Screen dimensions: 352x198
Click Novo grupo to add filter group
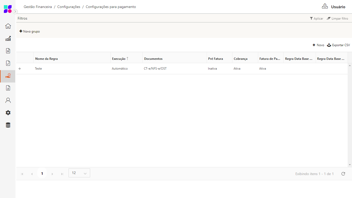pyautogui.click(x=30, y=31)
